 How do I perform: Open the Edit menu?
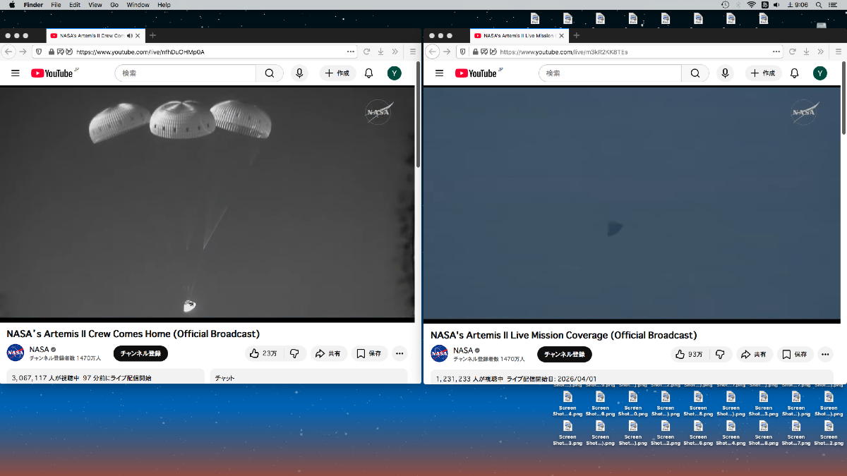(x=75, y=5)
